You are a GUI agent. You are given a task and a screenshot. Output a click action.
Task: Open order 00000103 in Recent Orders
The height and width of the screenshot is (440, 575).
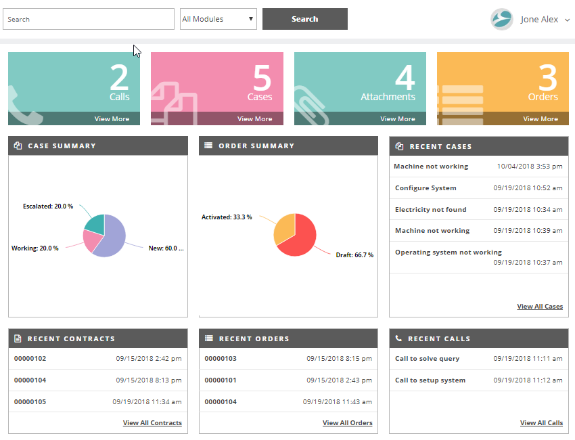point(221,359)
